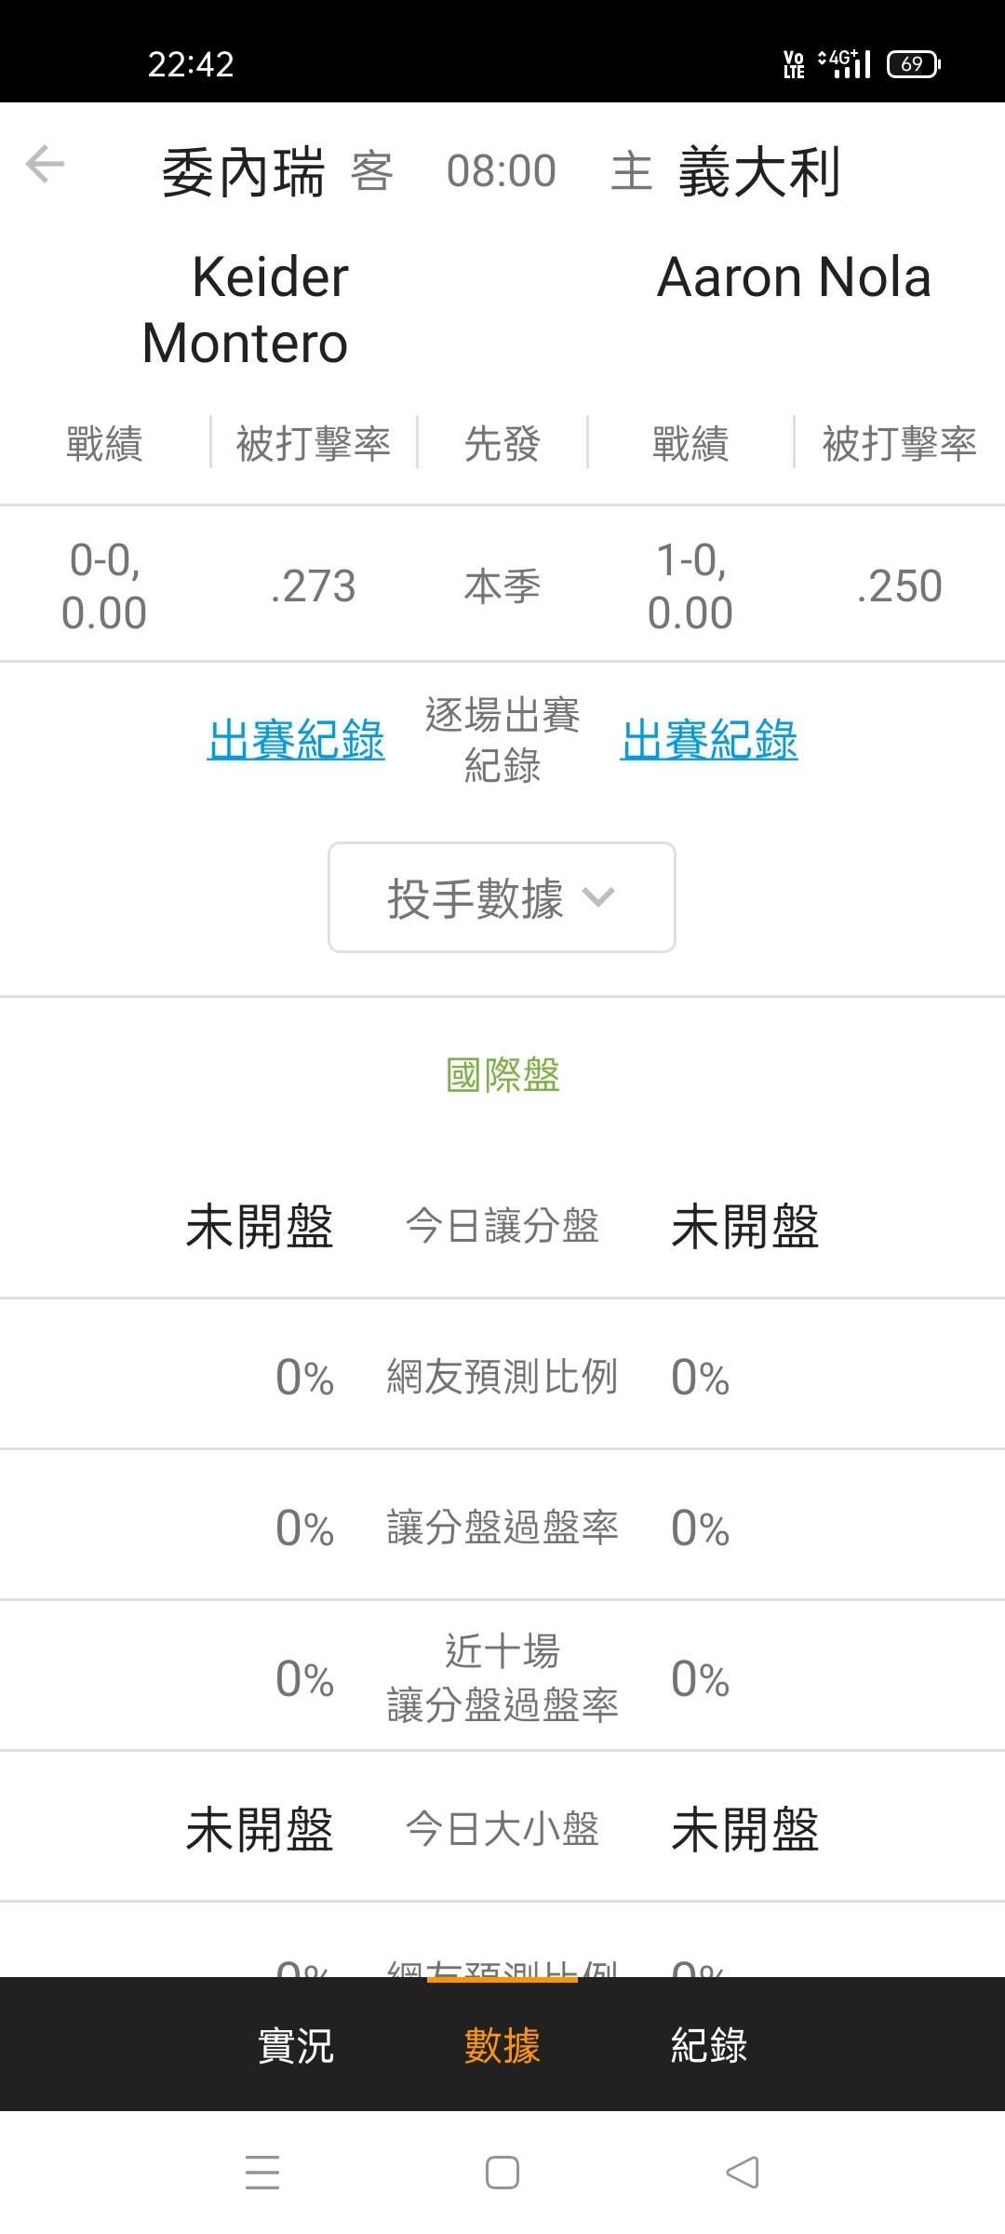Tap the VoLTE status icon
Screen dimensions: 1005x2234
(794, 64)
